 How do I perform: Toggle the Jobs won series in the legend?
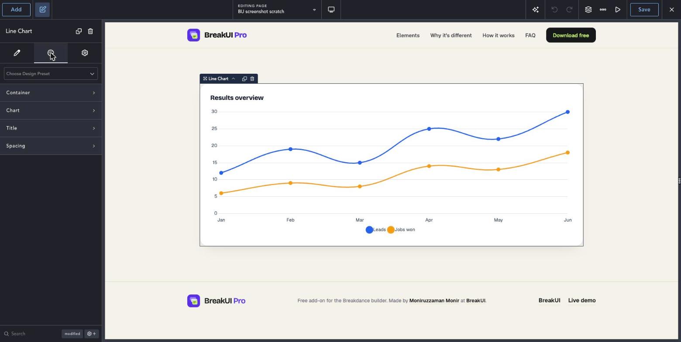pos(401,229)
